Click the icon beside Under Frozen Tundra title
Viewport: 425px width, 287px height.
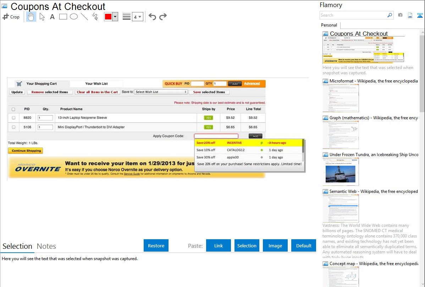tap(325, 155)
